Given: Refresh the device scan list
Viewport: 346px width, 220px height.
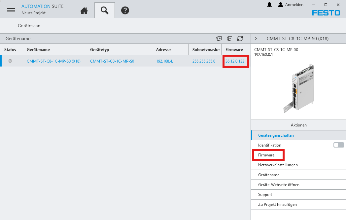Looking at the screenshot, I should (240, 39).
